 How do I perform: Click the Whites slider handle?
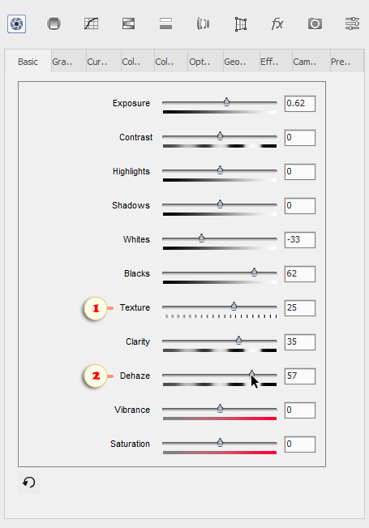(201, 238)
